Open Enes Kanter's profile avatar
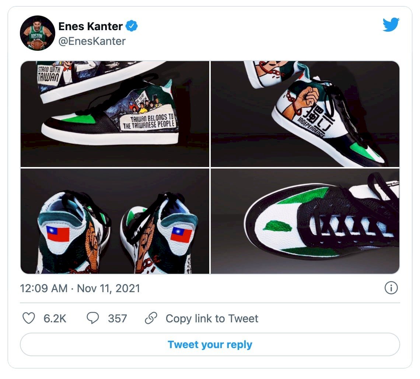420x379 pixels. click(37, 33)
